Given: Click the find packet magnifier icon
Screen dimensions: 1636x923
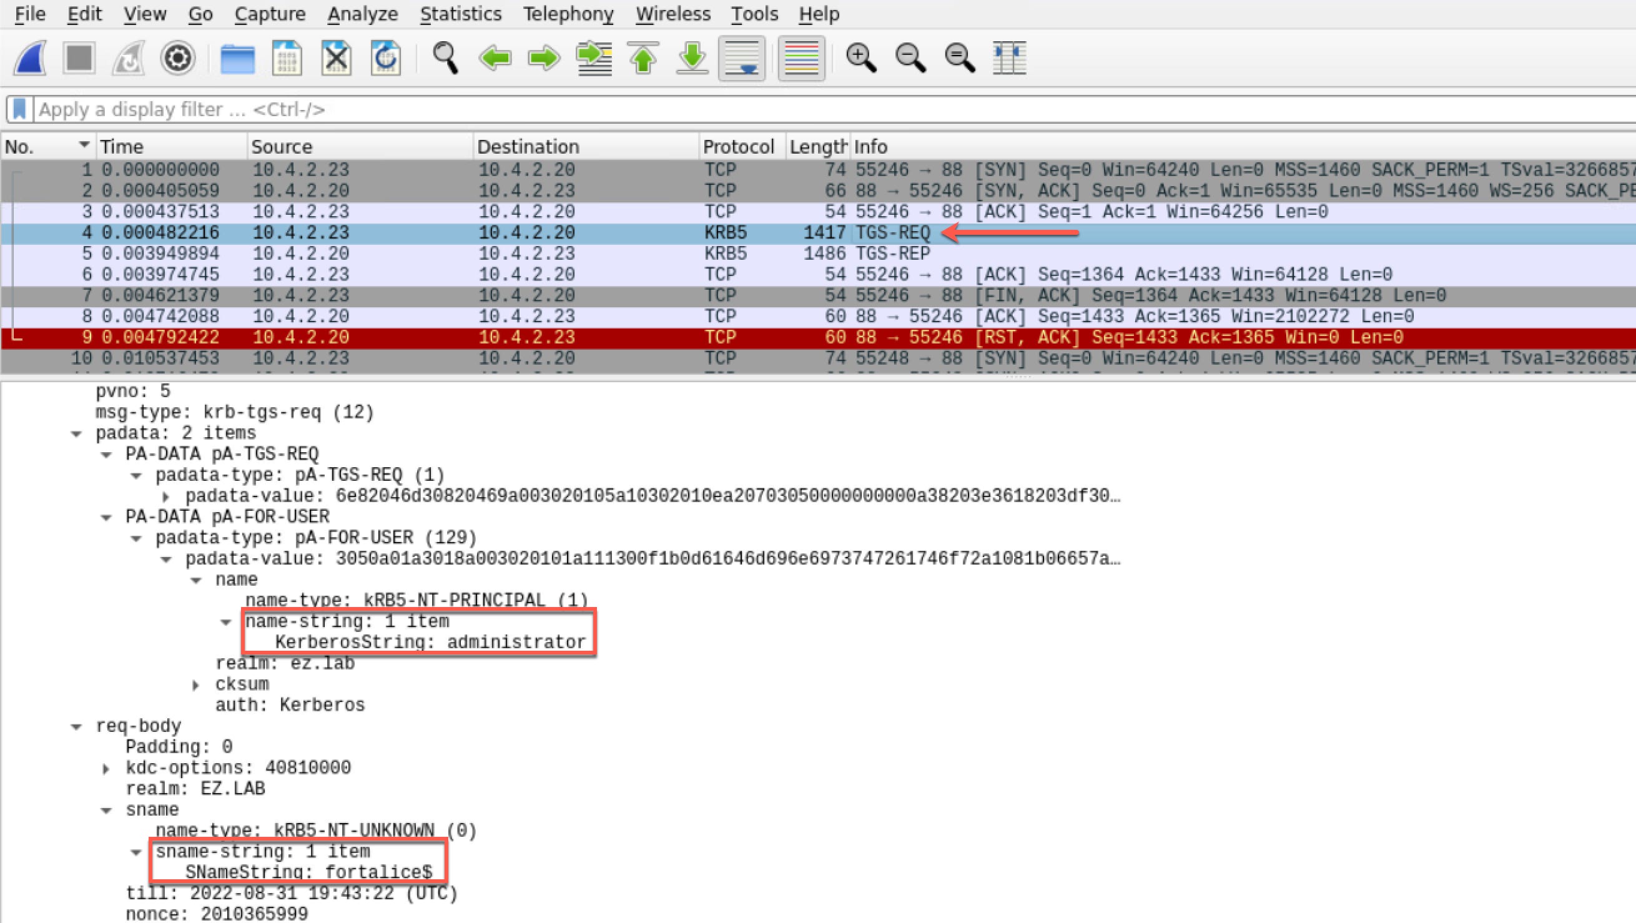Looking at the screenshot, I should tap(445, 59).
